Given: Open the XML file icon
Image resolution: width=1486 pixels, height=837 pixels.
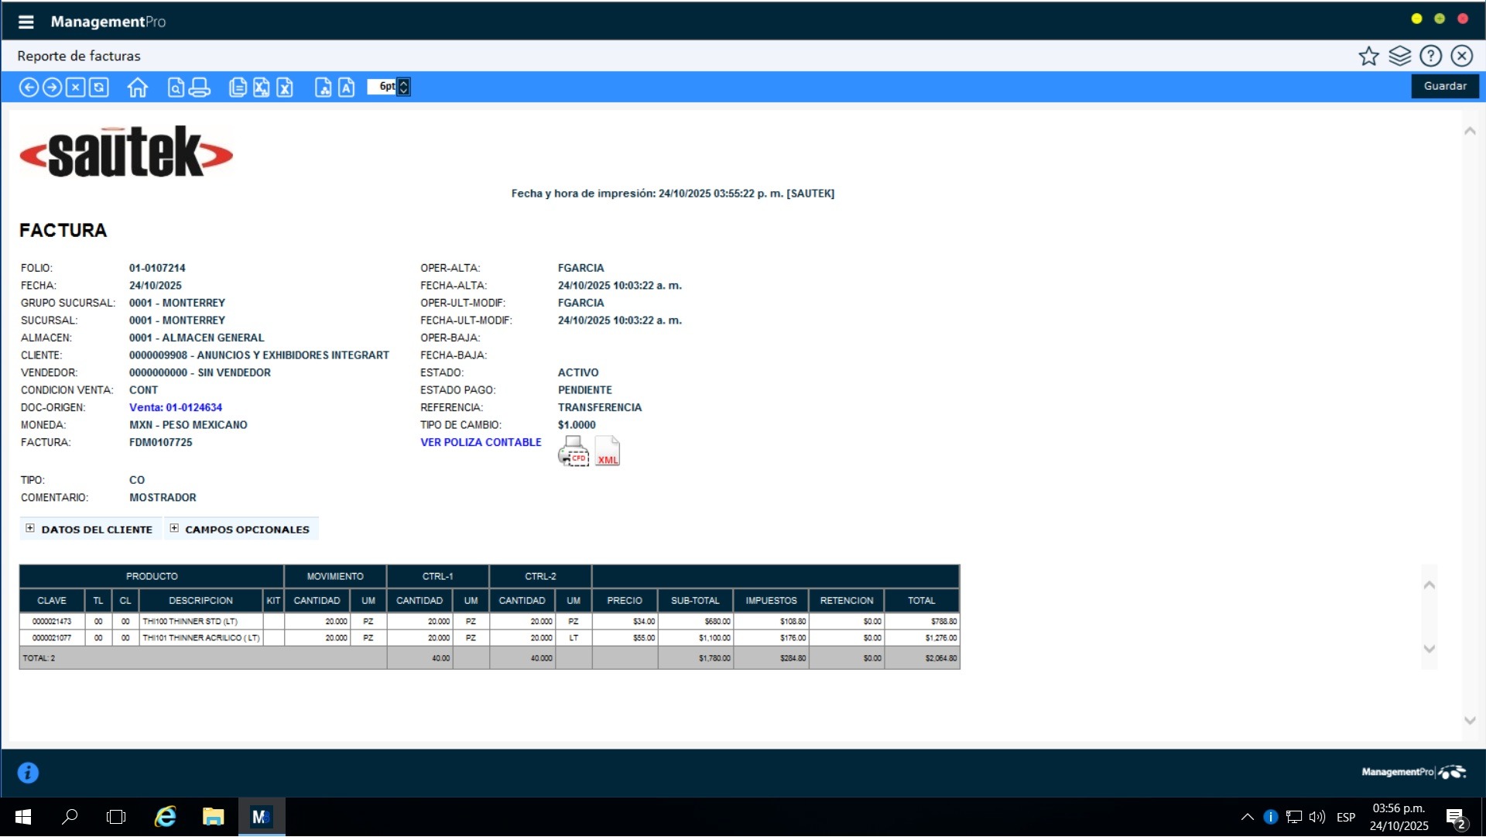Looking at the screenshot, I should [608, 451].
